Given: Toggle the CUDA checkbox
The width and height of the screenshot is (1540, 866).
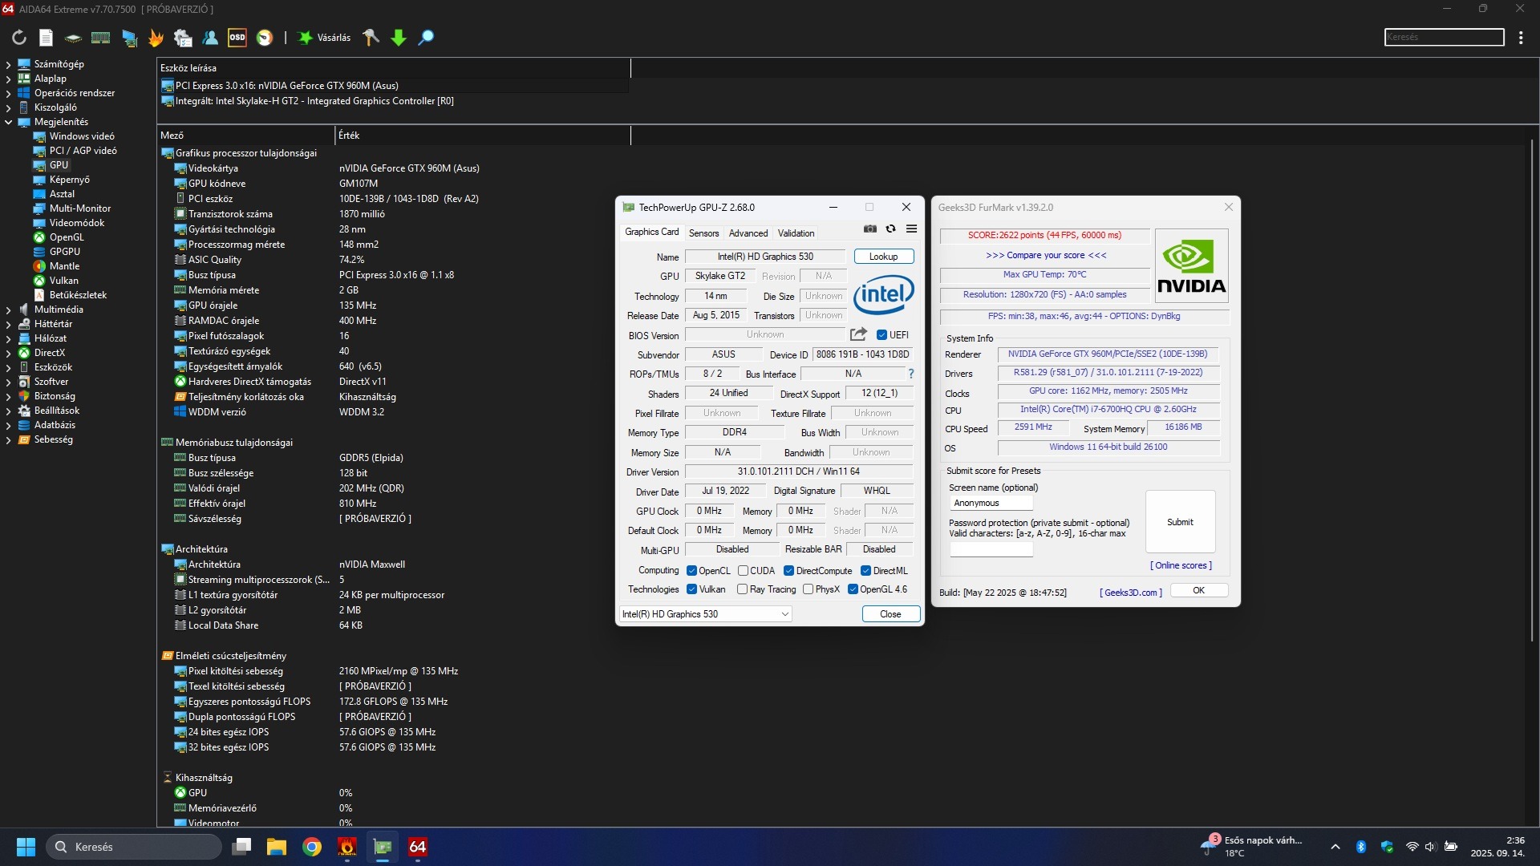Looking at the screenshot, I should click(744, 571).
